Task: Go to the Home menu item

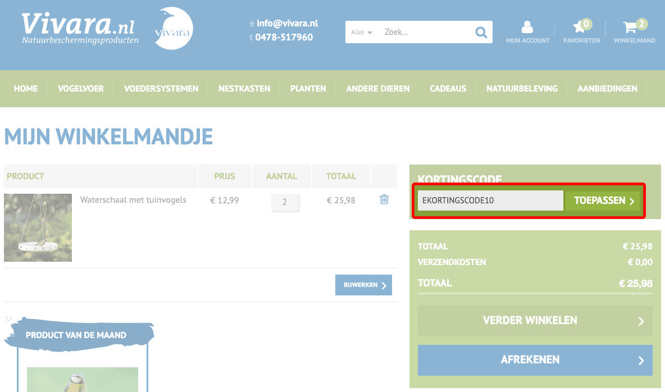Action: (x=26, y=89)
